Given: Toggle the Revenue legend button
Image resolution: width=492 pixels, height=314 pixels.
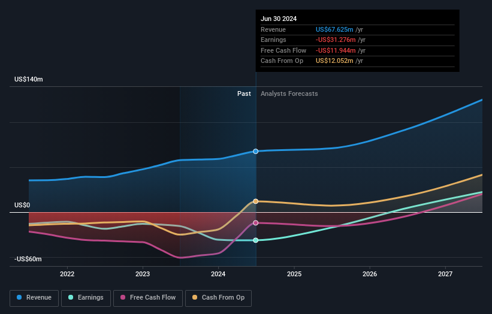Looking at the screenshot, I should 34,298.
